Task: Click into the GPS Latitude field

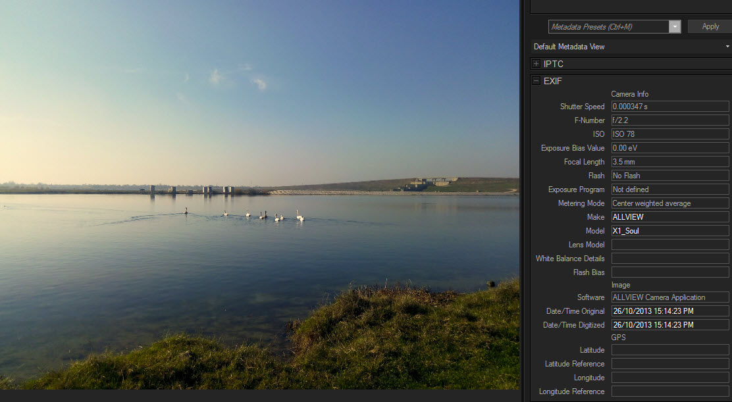Action: coord(670,350)
